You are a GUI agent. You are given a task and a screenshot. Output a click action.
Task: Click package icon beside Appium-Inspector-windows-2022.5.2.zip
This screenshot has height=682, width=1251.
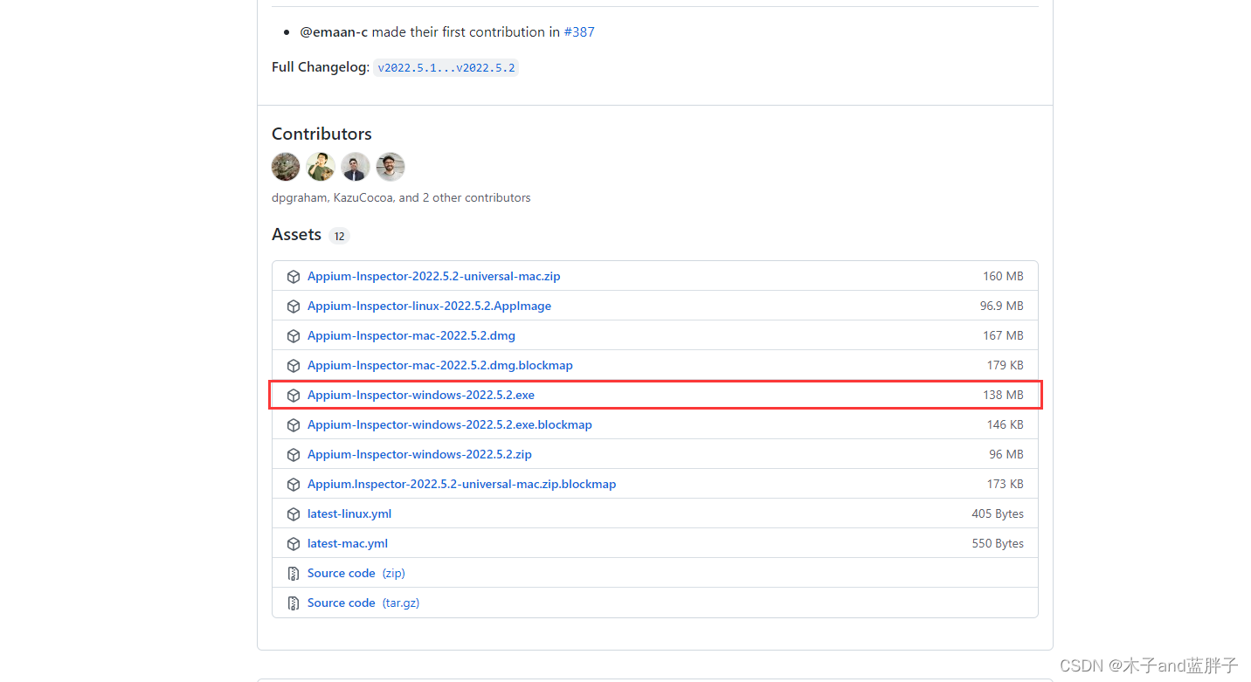294,455
